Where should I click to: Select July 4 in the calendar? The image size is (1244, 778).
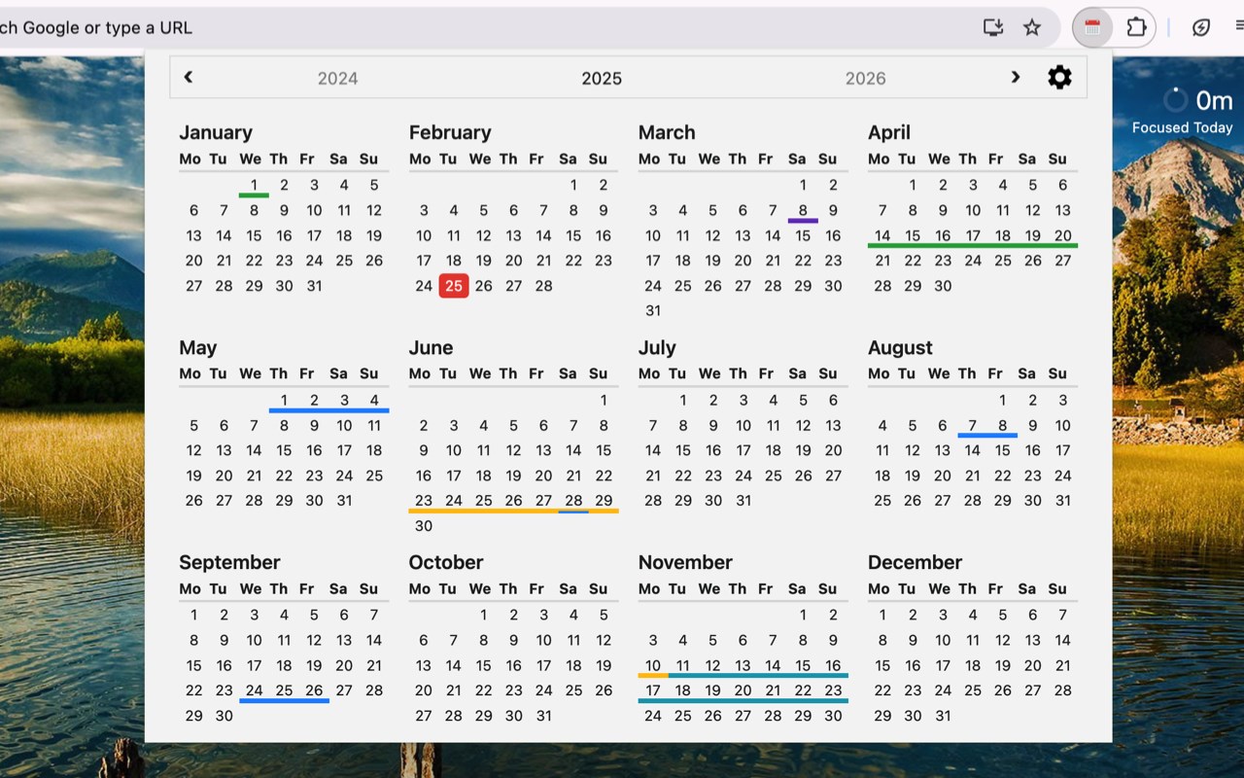coord(774,400)
